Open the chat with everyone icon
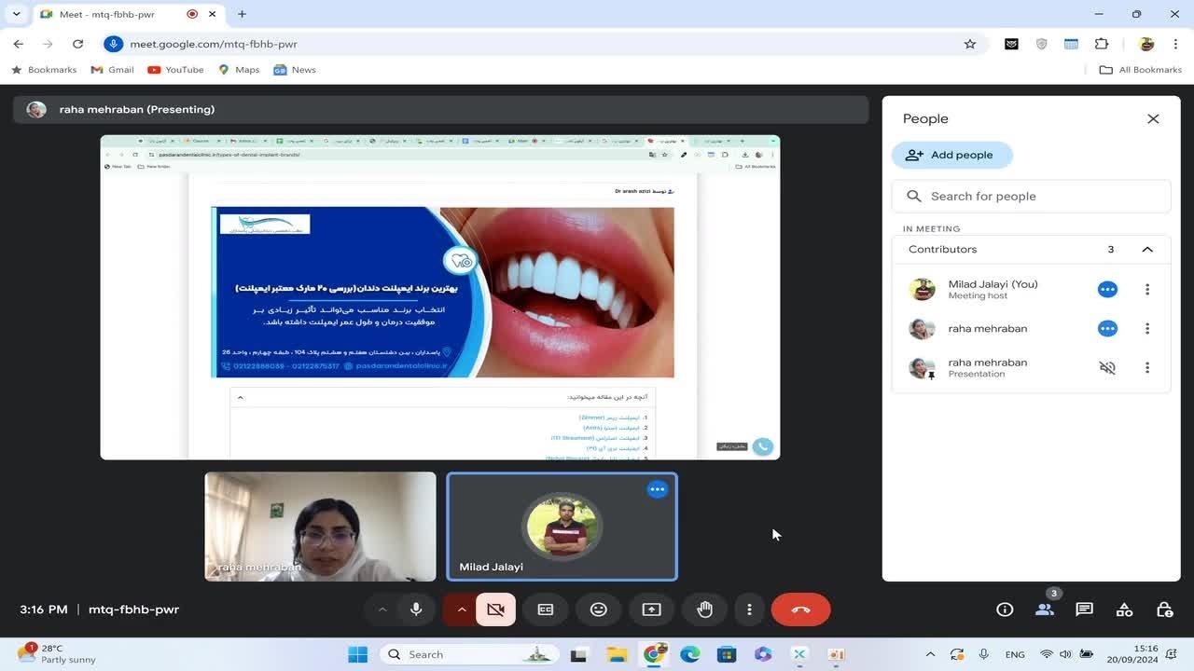This screenshot has height=671, width=1194. tap(1084, 609)
